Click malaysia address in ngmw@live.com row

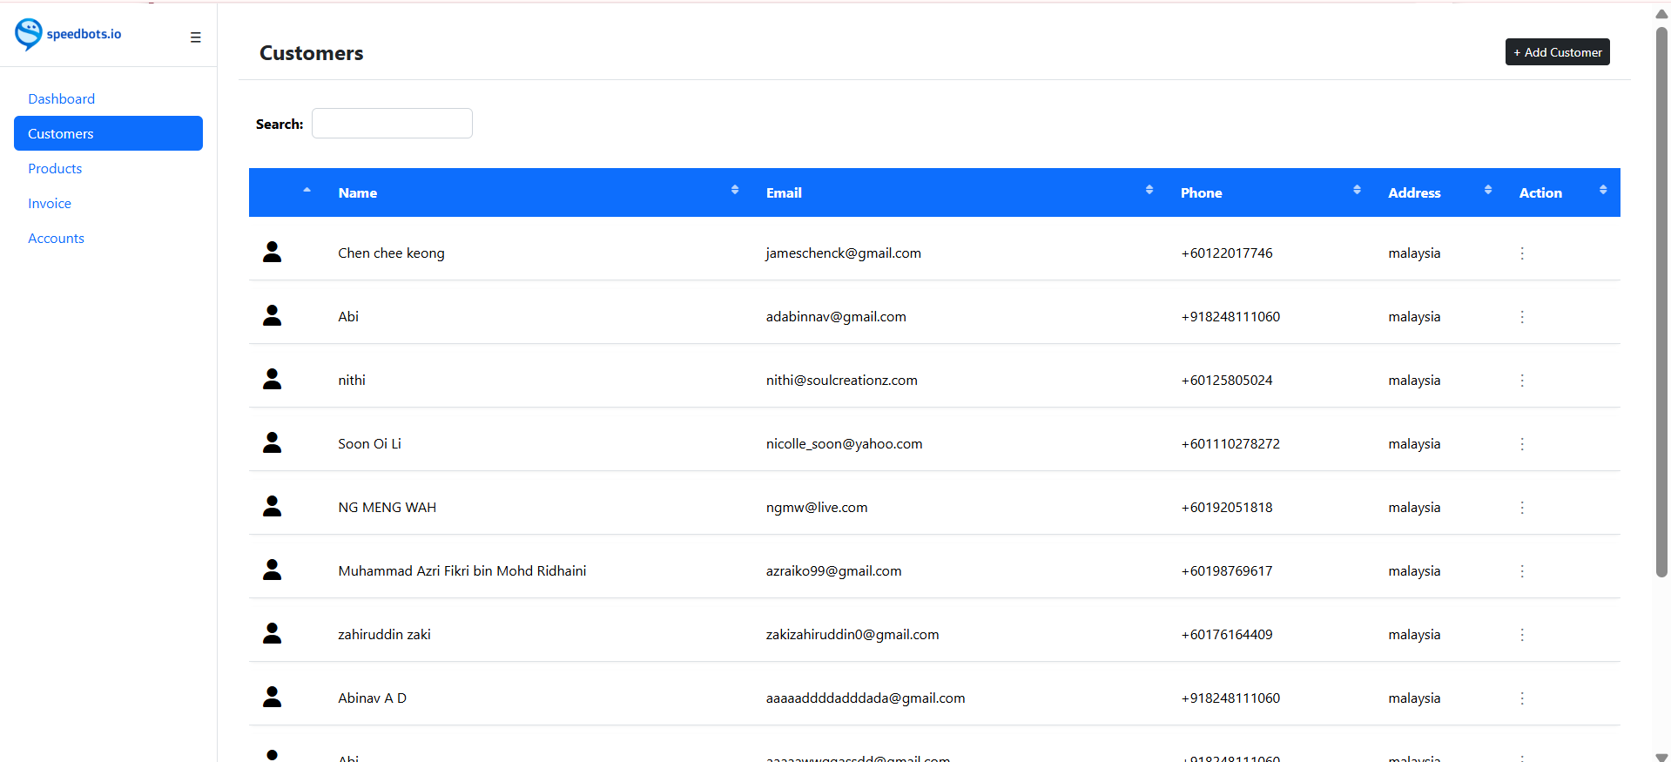[1414, 508]
